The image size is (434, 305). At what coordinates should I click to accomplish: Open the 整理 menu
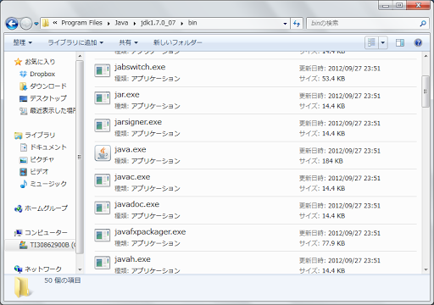click(x=23, y=42)
